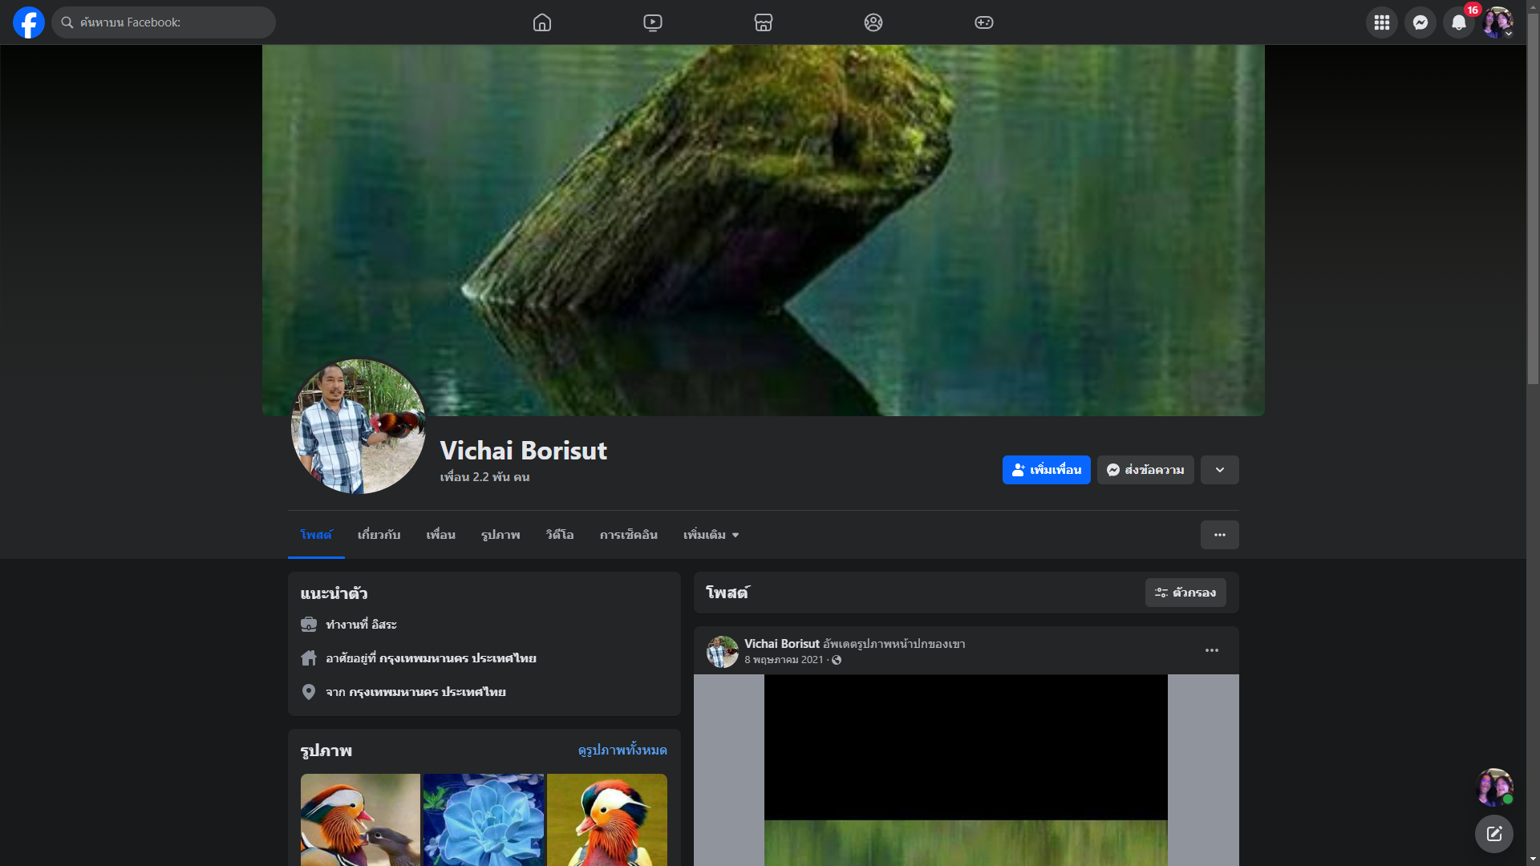Open the Watch video icon
This screenshot has height=866, width=1540.
[x=653, y=22]
